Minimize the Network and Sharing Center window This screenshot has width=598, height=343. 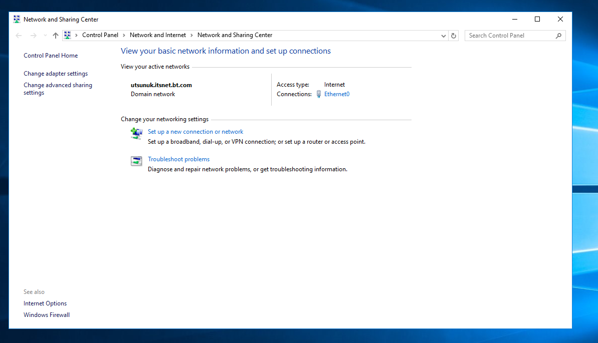click(x=515, y=19)
